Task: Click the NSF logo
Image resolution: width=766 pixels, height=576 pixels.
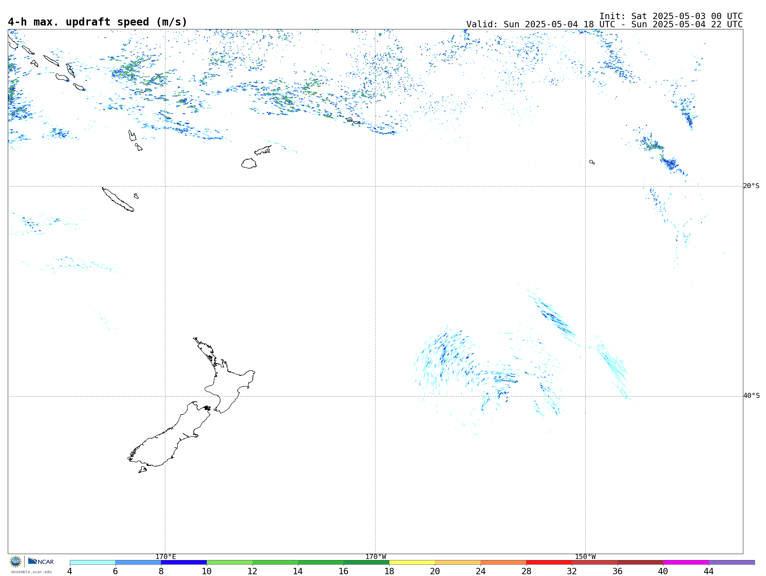Action: coord(16,561)
